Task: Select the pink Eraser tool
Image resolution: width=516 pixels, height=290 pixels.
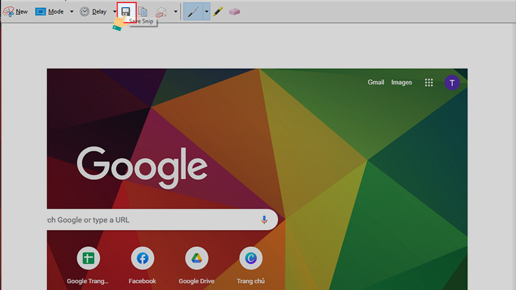Action: click(x=234, y=12)
